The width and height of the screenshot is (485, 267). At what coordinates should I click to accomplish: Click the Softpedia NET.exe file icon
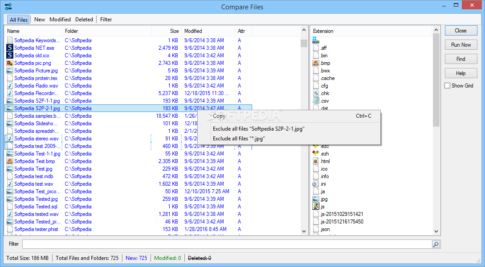[x=10, y=48]
